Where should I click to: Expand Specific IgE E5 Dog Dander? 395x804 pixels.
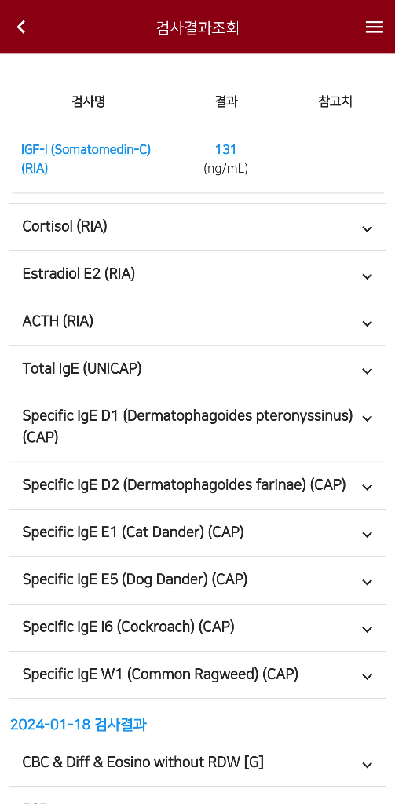pos(198,580)
